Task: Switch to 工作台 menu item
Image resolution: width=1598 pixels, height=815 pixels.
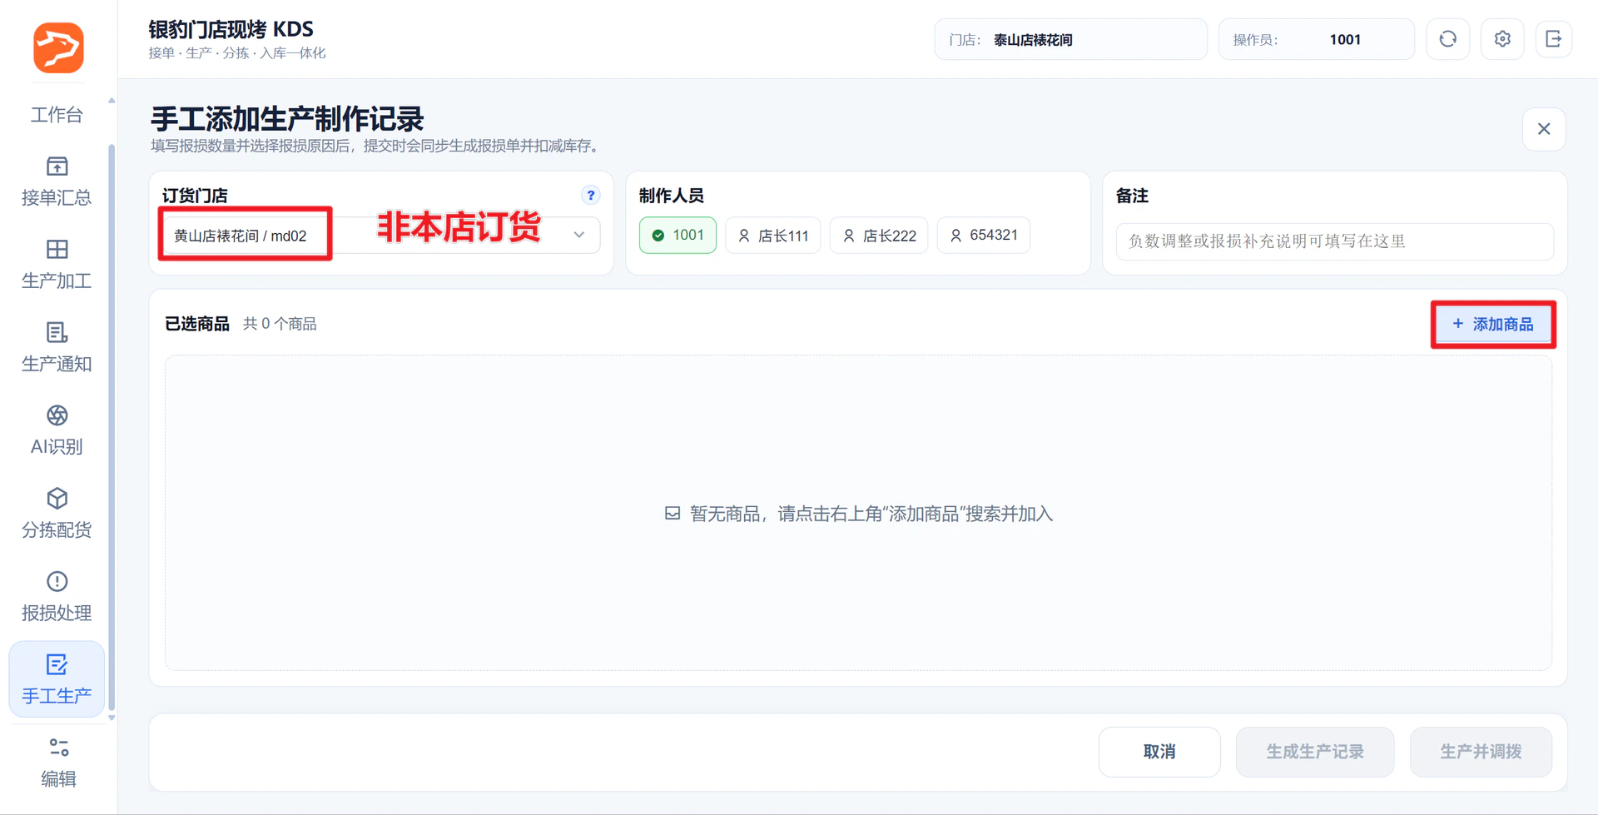Action: [x=57, y=115]
